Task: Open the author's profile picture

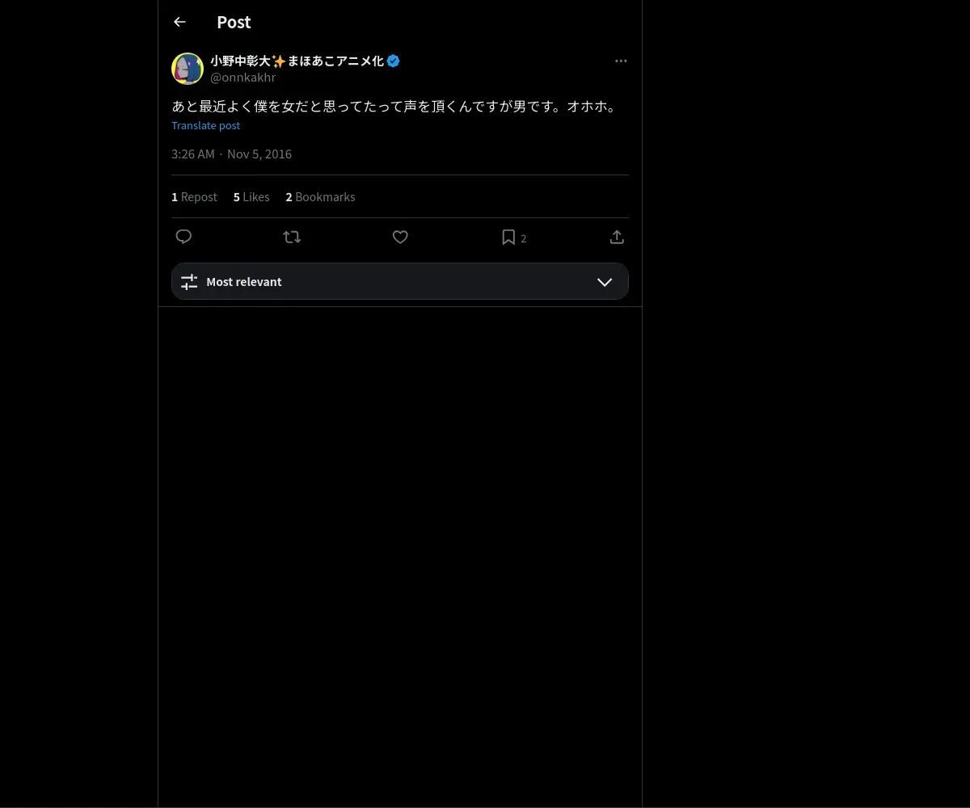Action: coord(188,69)
